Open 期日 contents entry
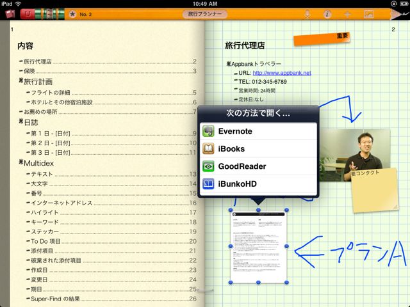This screenshot has width=410, height=307. (x=111, y=289)
